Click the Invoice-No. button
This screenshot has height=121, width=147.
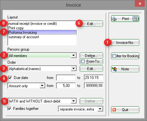pos(125,43)
